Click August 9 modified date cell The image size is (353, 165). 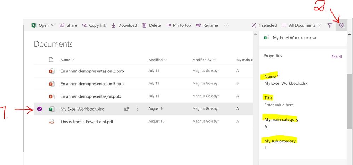[155, 109]
